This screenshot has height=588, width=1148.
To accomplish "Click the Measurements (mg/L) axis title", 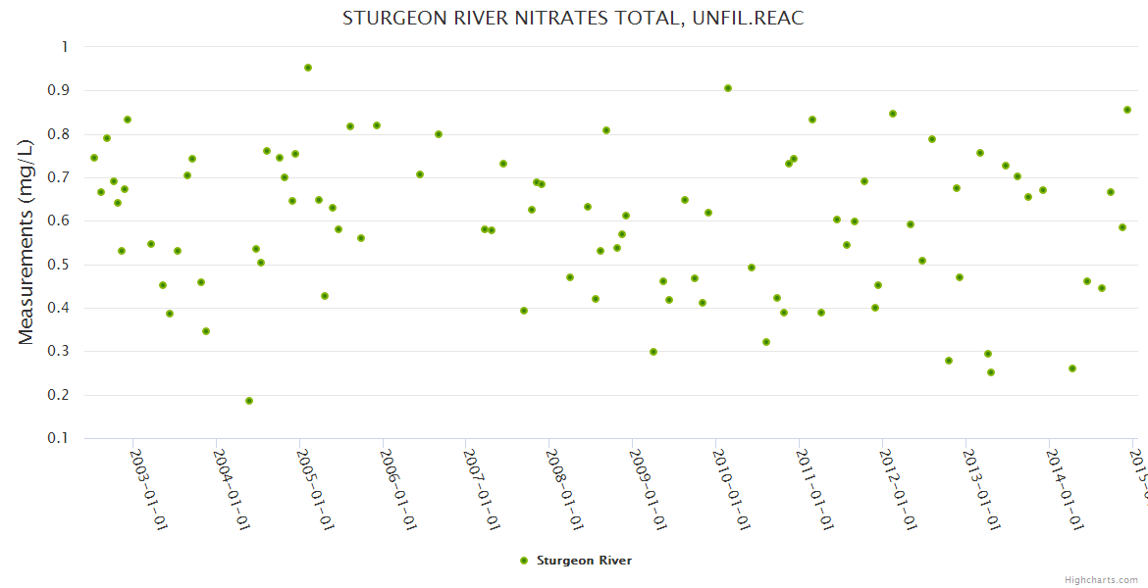I will [26, 241].
